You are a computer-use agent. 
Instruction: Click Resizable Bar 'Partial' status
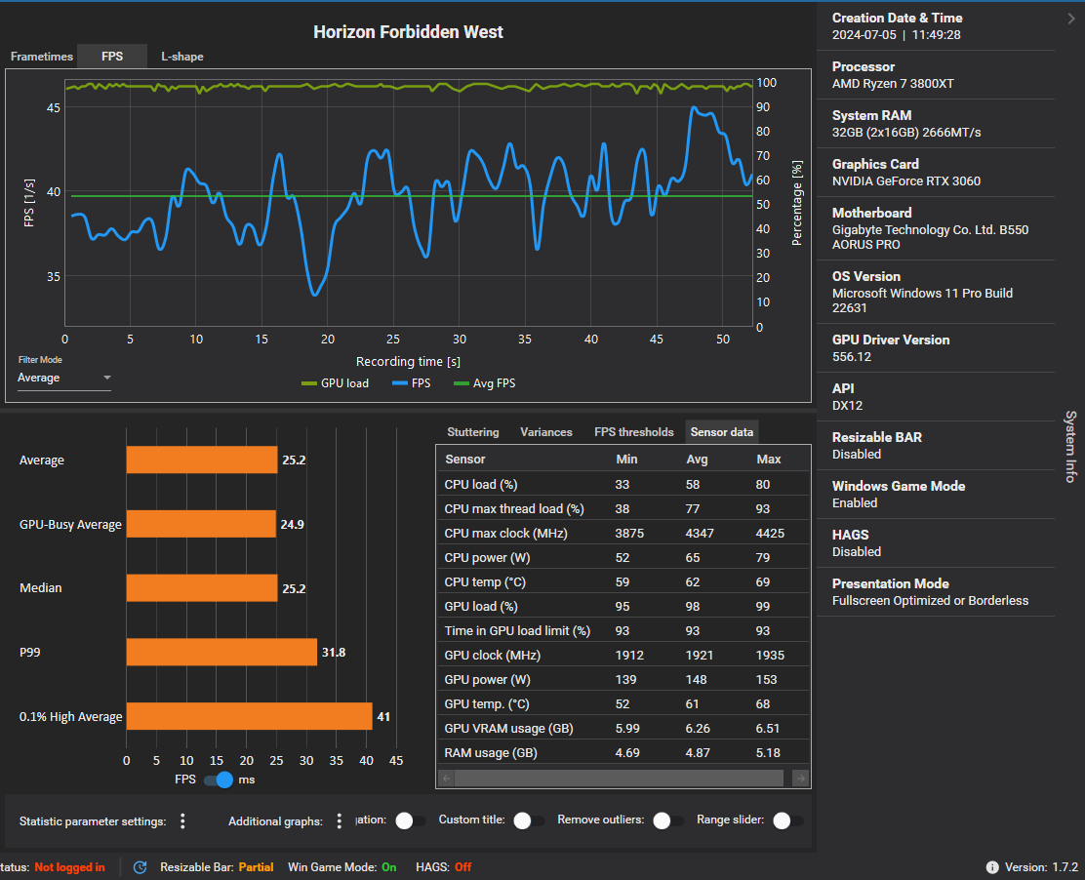[x=256, y=867]
